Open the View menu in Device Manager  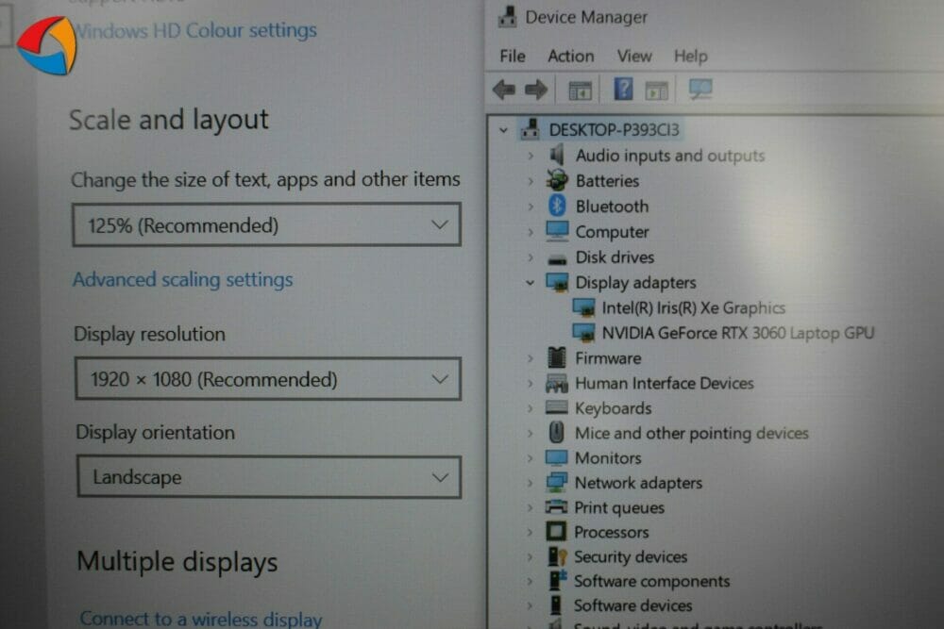(x=634, y=56)
